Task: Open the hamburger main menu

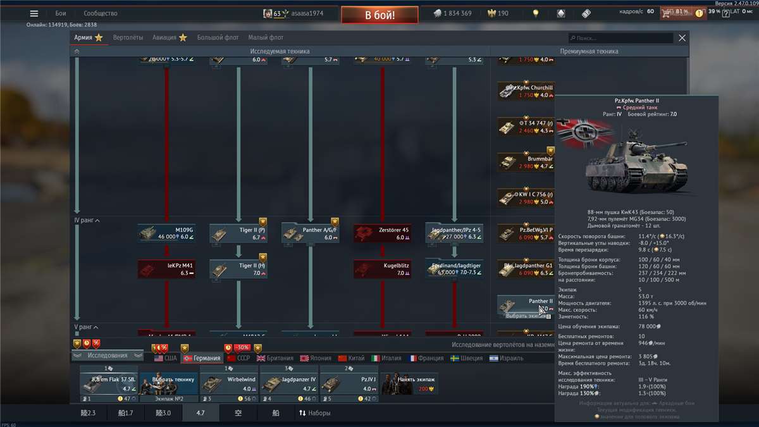Action: (34, 13)
